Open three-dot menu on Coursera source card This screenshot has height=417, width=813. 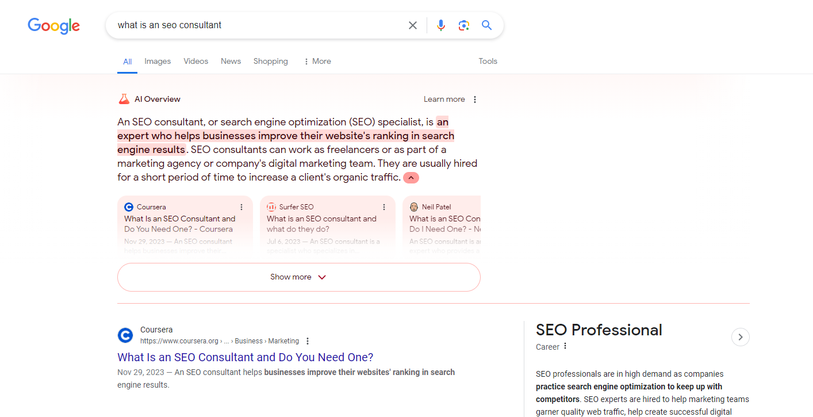point(241,207)
